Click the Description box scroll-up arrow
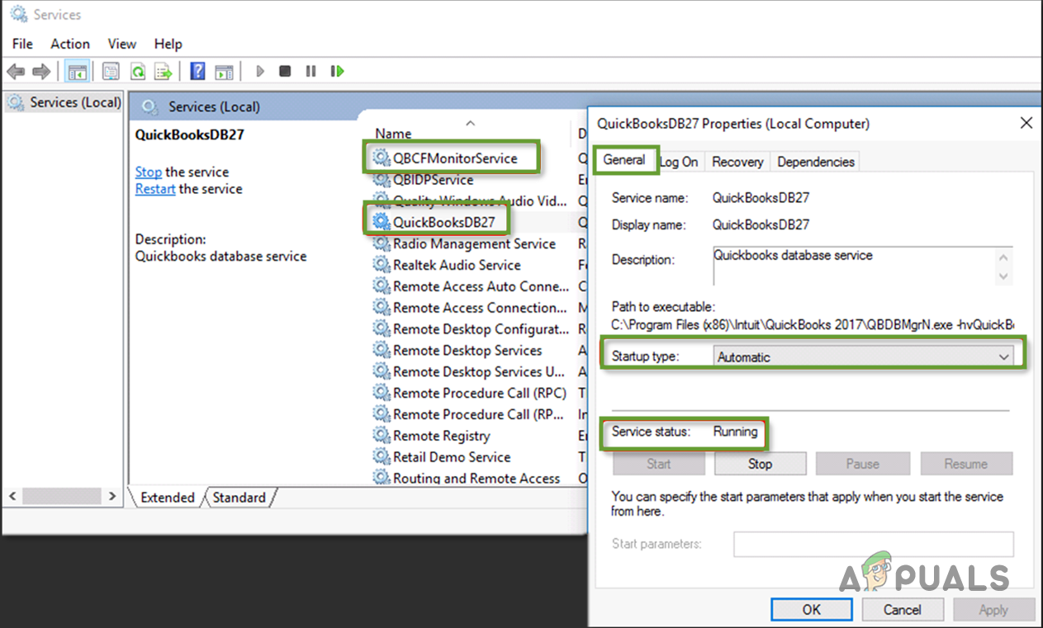This screenshot has width=1043, height=628. pyautogui.click(x=1003, y=258)
